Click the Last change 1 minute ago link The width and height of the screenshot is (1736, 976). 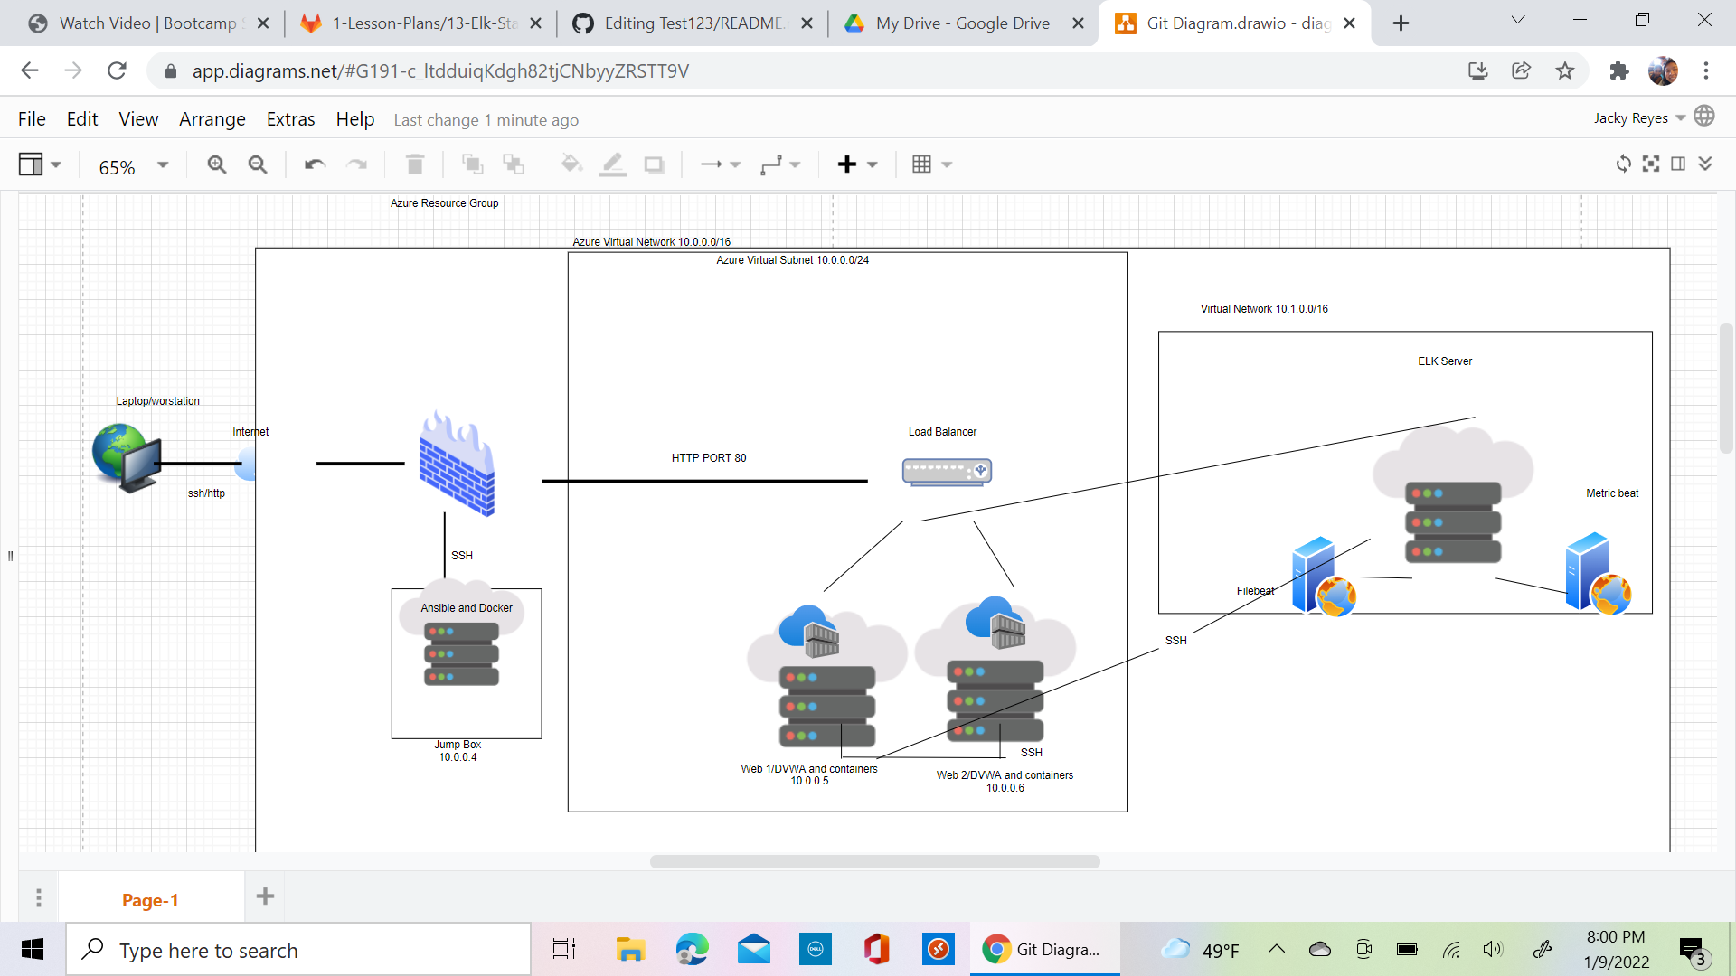[x=486, y=119]
